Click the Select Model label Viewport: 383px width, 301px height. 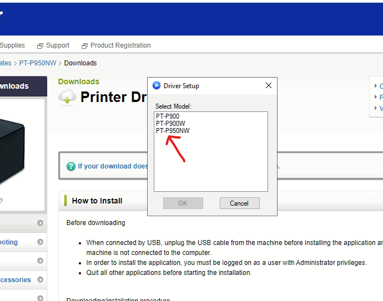(173, 106)
